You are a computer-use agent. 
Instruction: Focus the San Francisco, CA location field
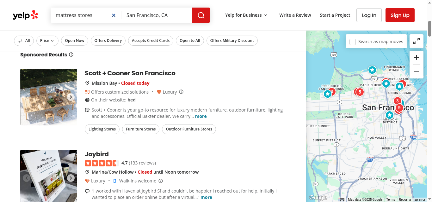point(157,15)
